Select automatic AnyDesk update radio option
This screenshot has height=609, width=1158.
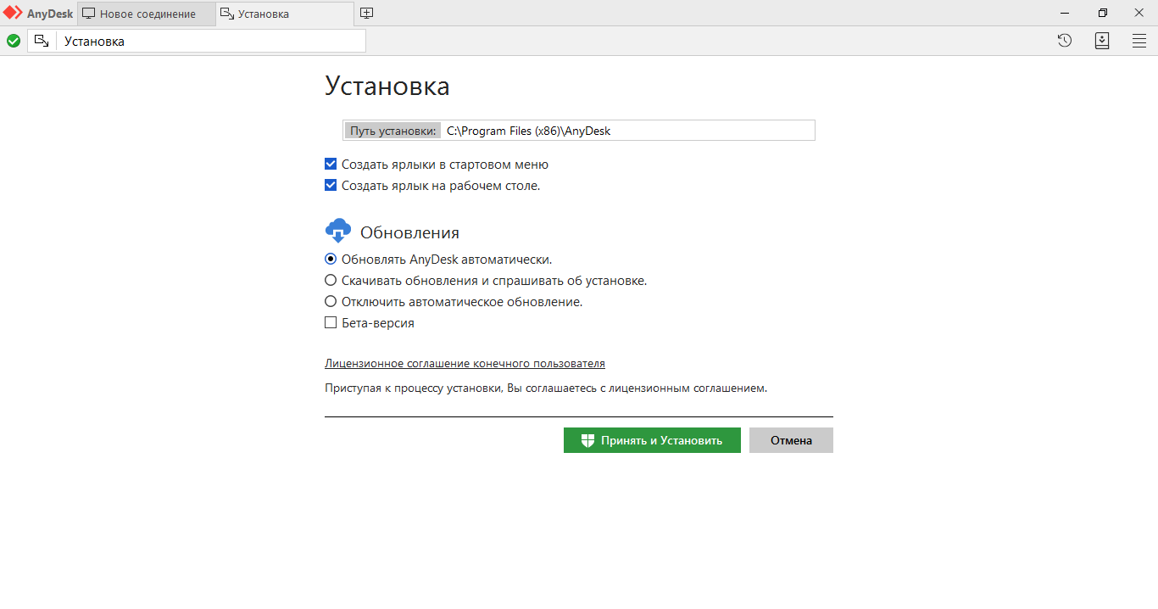331,260
